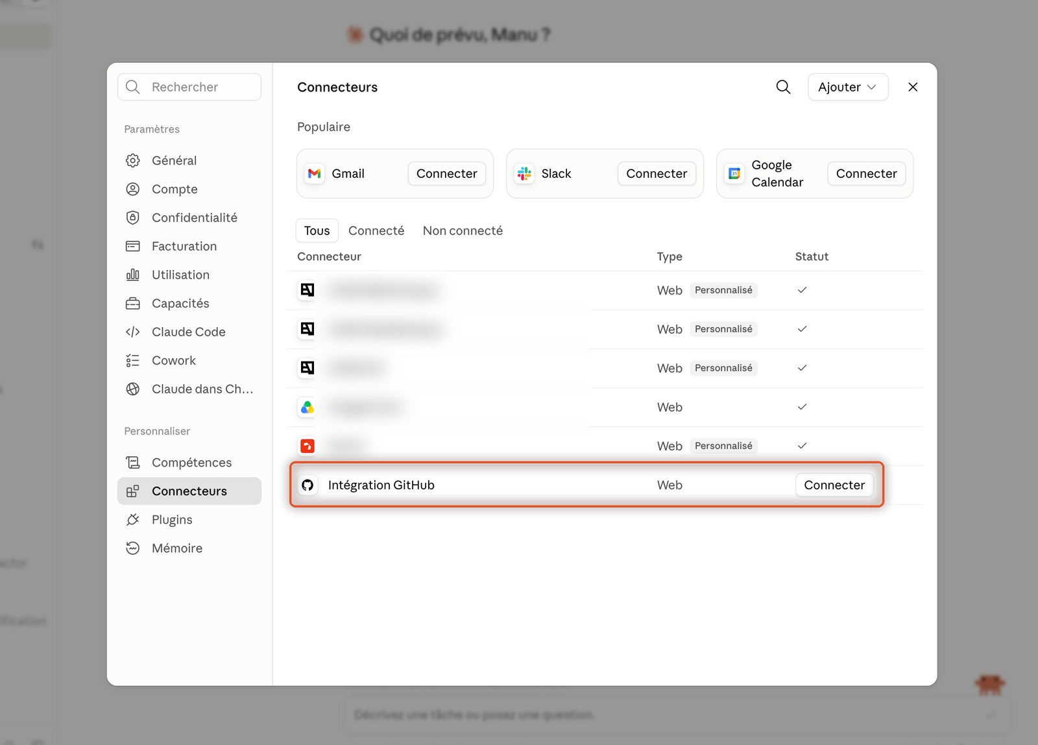Click checkmark status on Drive icon row
This screenshot has height=745, width=1038.
click(x=802, y=407)
